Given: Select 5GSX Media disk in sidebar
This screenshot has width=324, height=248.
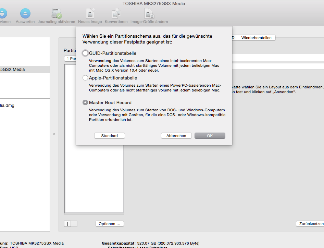Looking at the screenshot, I should [25, 70].
